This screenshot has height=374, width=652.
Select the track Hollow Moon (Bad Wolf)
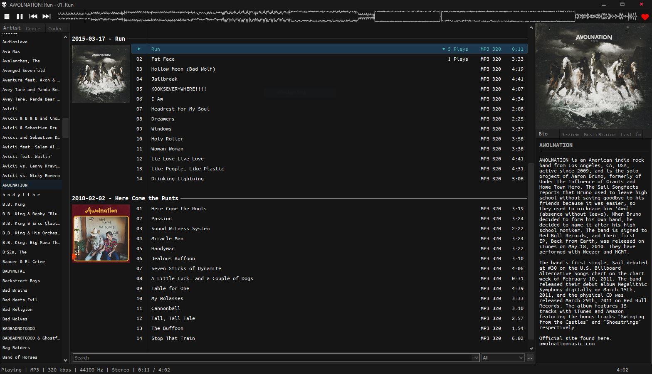coord(183,69)
